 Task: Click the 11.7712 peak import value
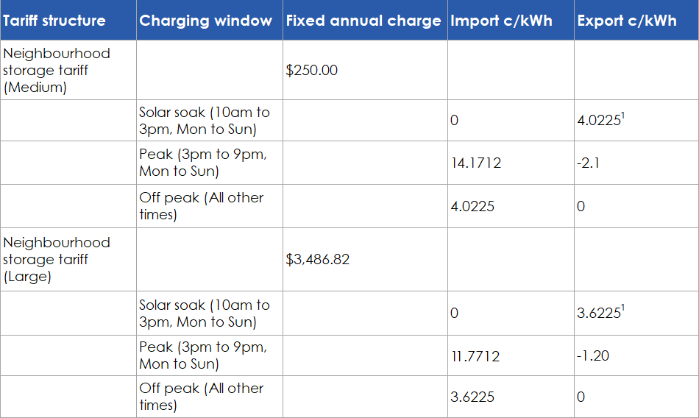point(475,356)
